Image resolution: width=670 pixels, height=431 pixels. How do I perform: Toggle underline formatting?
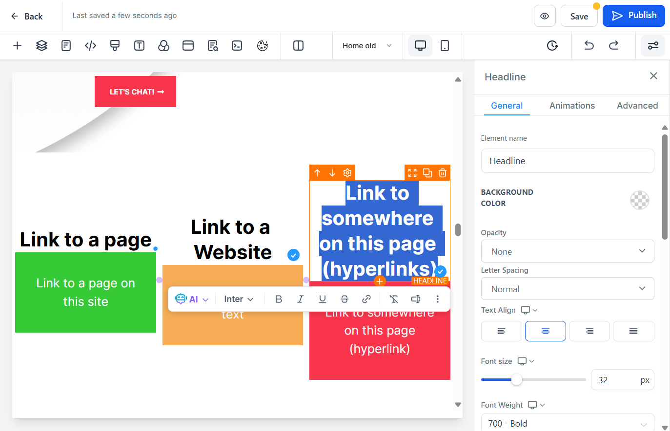323,299
